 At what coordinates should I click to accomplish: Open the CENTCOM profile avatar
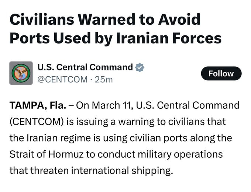point(21,73)
